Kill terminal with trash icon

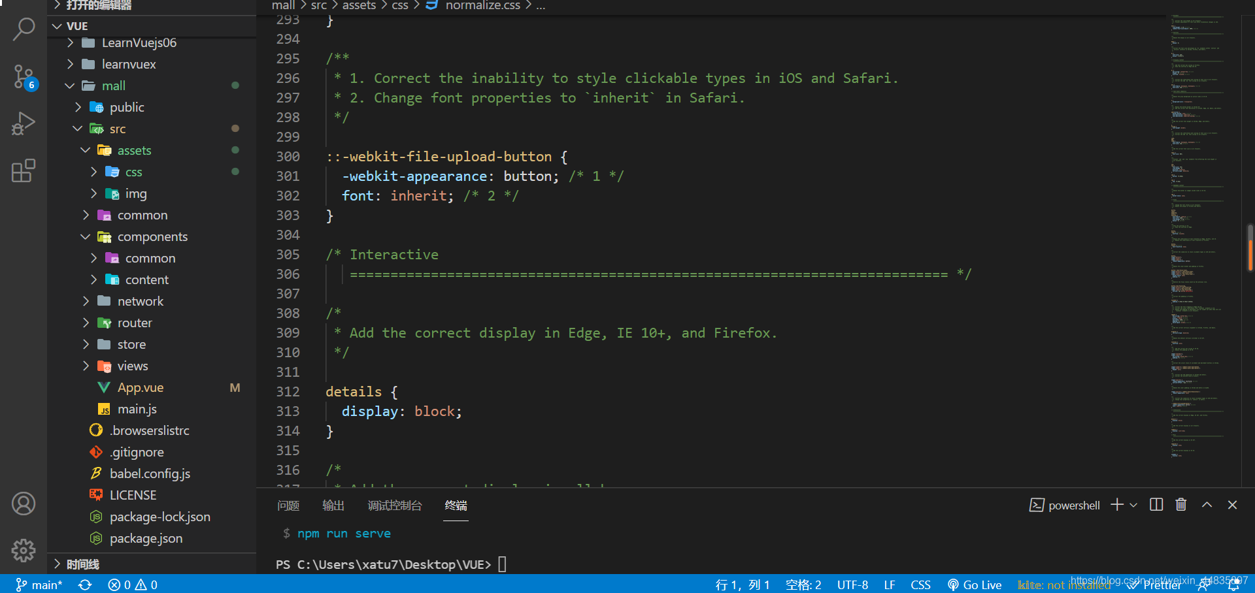(1181, 505)
